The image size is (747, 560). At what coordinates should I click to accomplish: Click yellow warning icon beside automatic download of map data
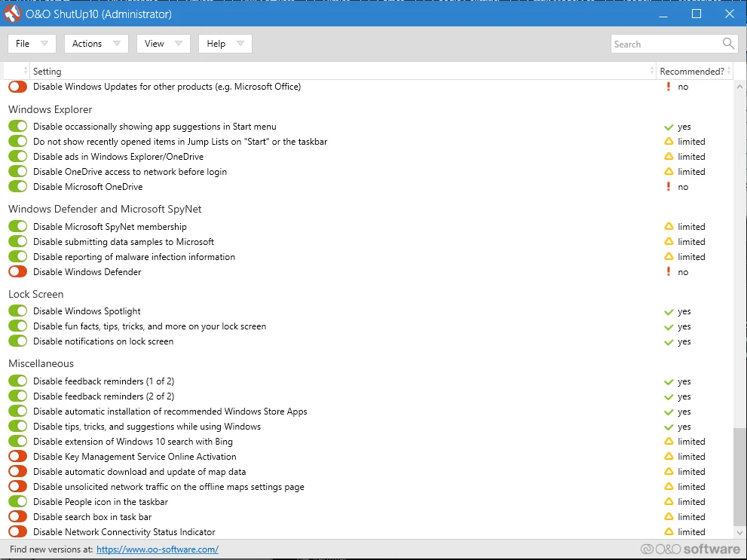(669, 471)
